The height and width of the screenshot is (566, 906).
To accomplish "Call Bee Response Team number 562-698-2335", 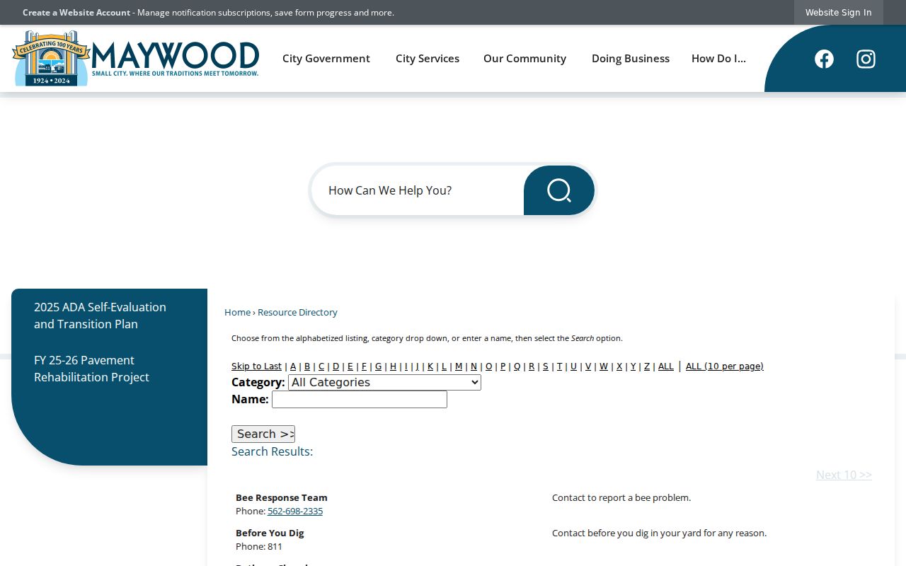I will 295,511.
